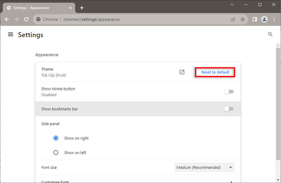This screenshot has width=281, height=183.
Task: Reload the settings page
Action: click(26, 19)
